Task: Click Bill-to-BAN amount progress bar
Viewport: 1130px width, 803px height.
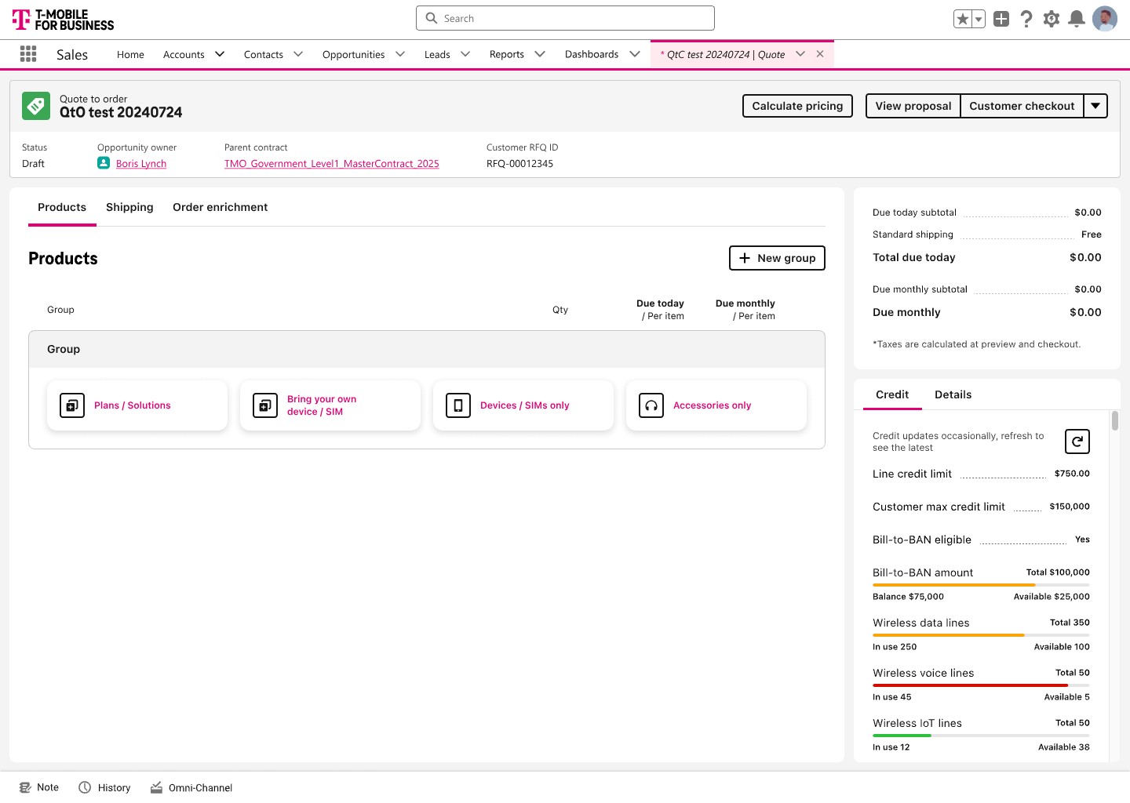Action: 981,585
